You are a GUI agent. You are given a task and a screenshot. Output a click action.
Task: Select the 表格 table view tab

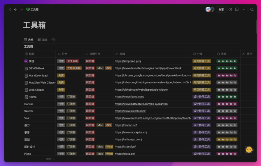click(29, 40)
